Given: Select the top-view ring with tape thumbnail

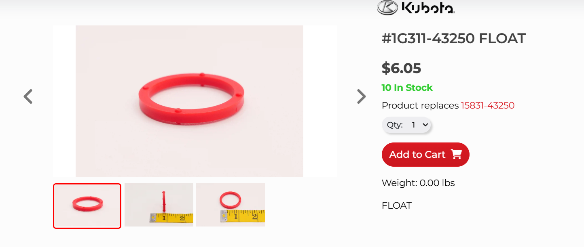Looking at the screenshot, I should [x=231, y=205].
